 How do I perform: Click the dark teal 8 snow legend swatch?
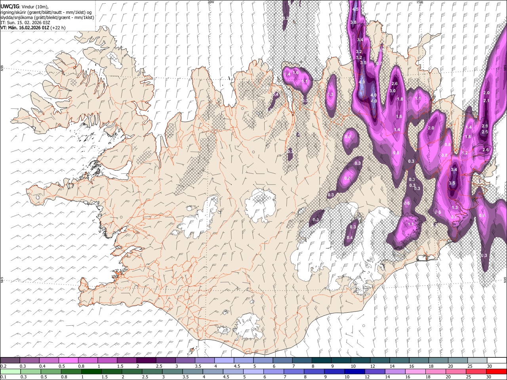[322, 360]
